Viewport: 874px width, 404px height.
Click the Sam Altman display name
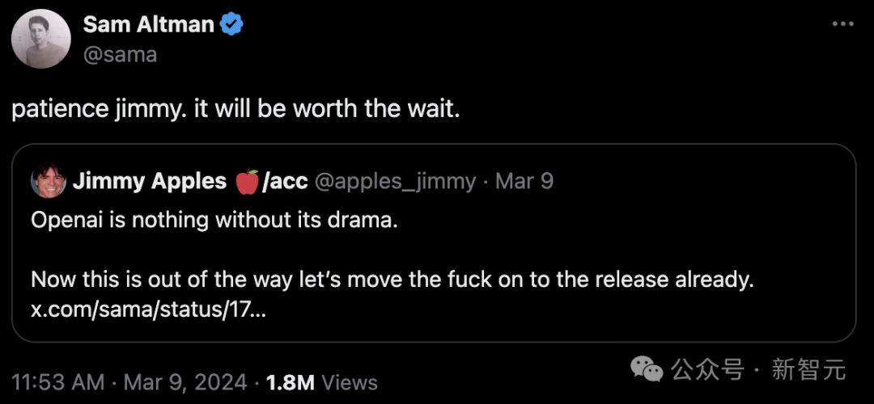pyautogui.click(x=148, y=25)
